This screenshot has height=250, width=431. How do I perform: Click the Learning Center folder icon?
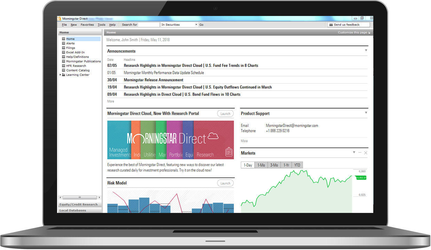[x=63, y=75]
